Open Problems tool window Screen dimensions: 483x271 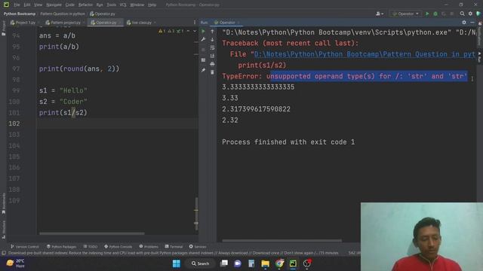149,247
